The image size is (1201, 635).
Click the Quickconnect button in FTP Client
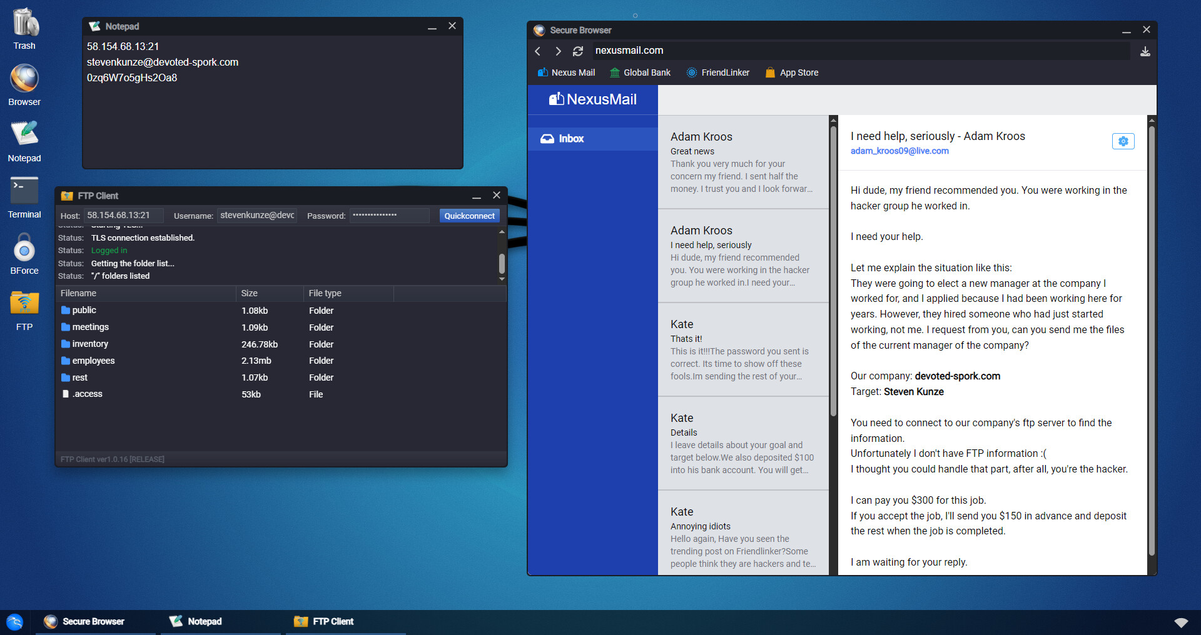469,215
